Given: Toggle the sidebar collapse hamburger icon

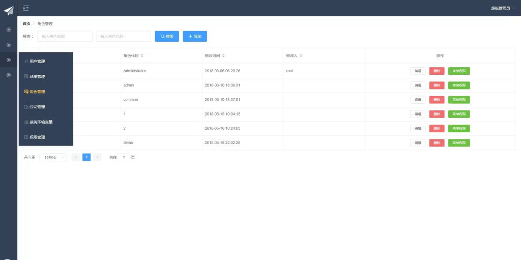Looking at the screenshot, I should coord(26,8).
